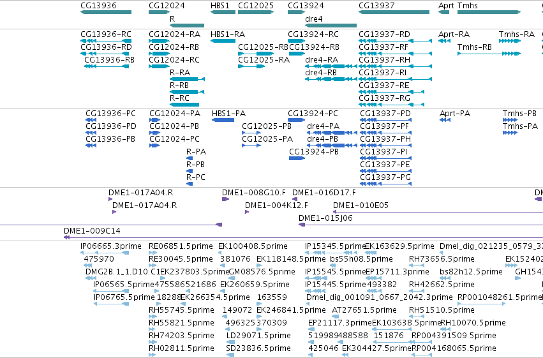Select EST EK304427.5prime
Viewport: 543px width, 358px height.
346,355
